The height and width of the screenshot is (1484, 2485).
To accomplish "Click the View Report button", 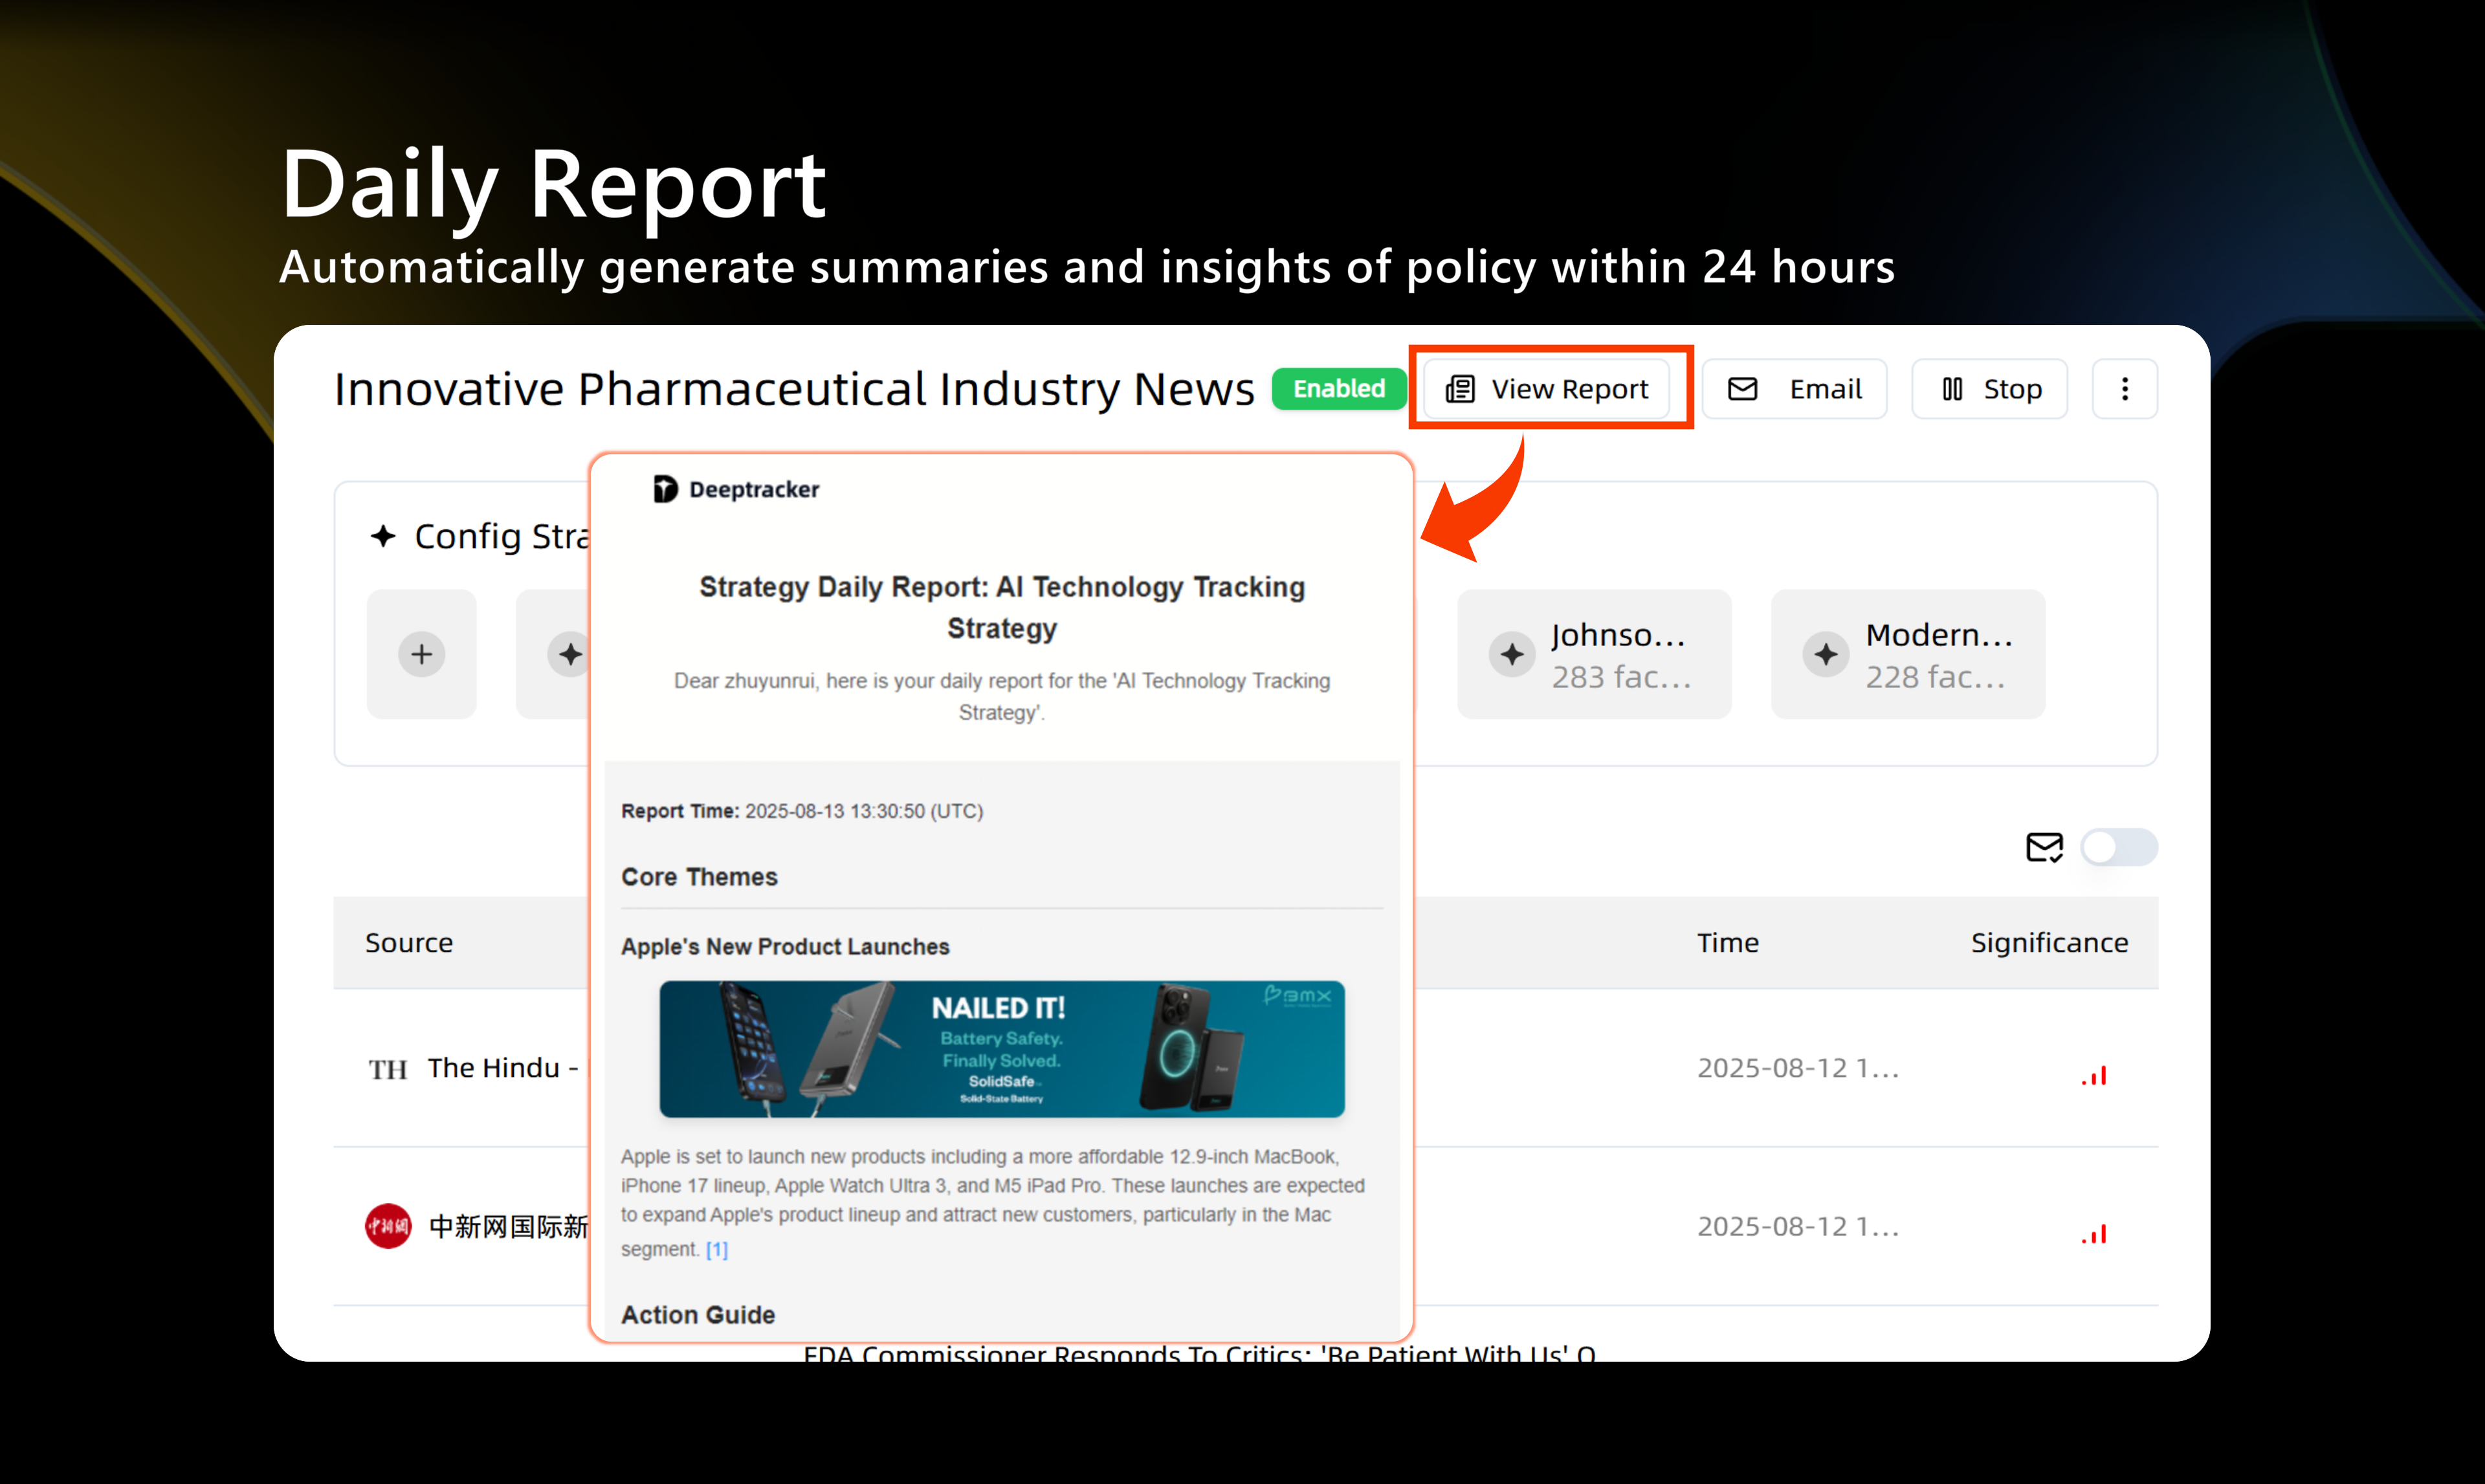I will pyautogui.click(x=1547, y=389).
